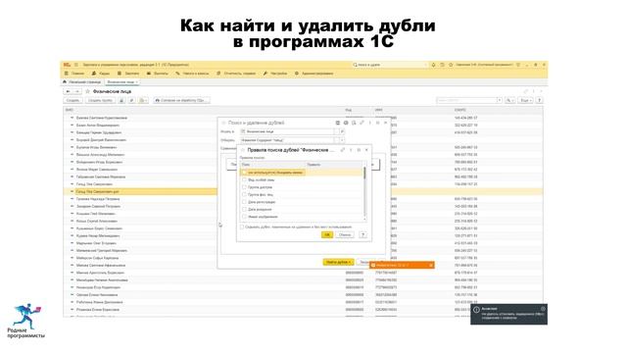Click the top global search field
Image resolution: width=627 pixels, height=353 pixels.
pyautogui.click(x=389, y=65)
